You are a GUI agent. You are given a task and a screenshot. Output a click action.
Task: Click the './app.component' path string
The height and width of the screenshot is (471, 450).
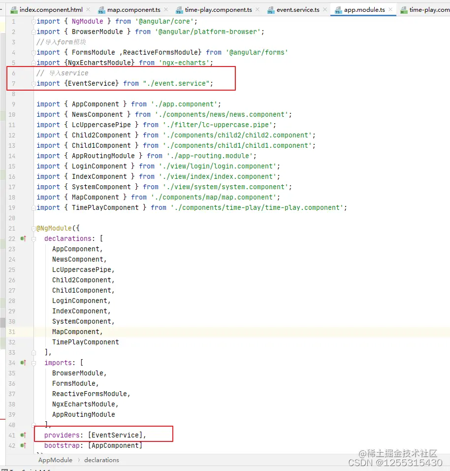[184, 104]
